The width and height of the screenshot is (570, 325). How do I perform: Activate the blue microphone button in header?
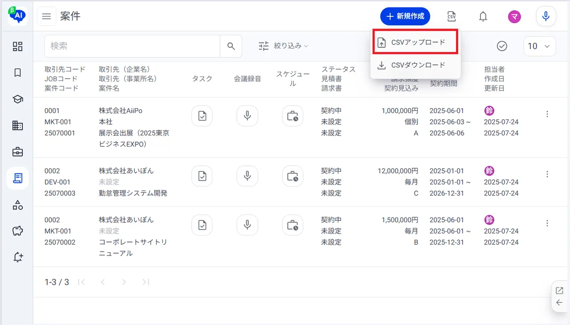[546, 17]
